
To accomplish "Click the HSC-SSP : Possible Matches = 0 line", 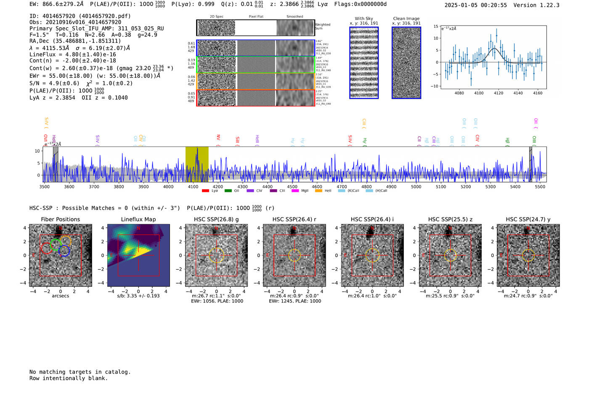I will click(151, 208).
